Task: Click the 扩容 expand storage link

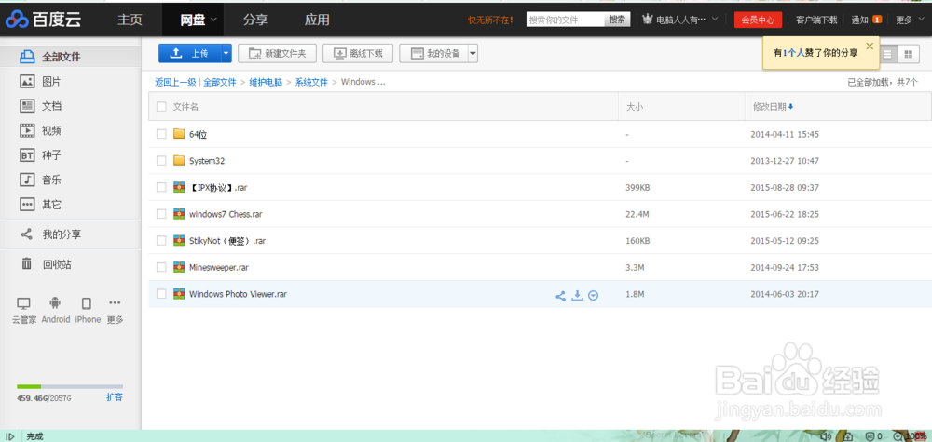Action: (115, 397)
